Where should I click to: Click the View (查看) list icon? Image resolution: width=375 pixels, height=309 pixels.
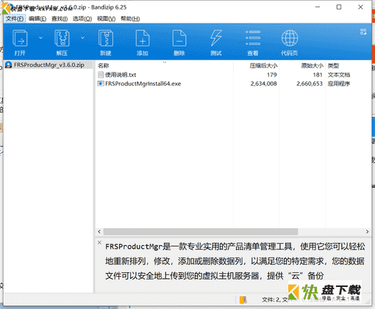coord(253,38)
